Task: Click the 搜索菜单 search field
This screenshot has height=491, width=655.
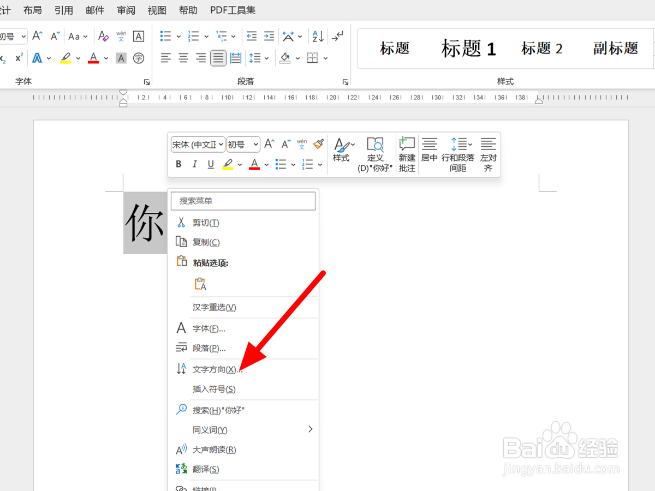Action: pyautogui.click(x=243, y=201)
